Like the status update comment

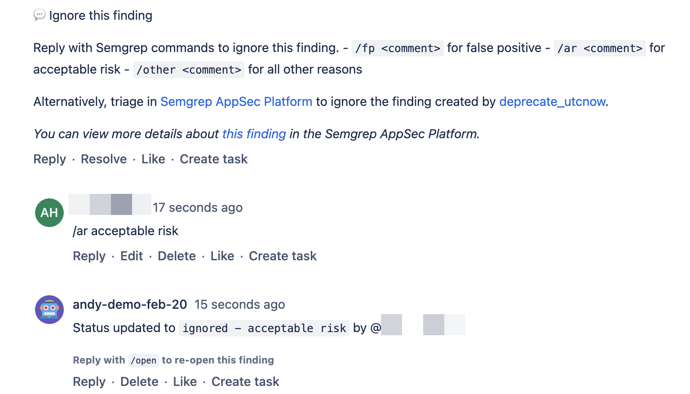click(185, 381)
